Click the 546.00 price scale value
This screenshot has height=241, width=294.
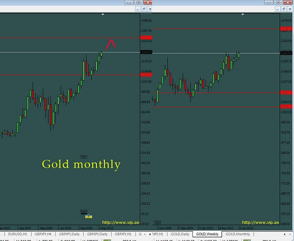pyautogui.click(x=286, y=224)
